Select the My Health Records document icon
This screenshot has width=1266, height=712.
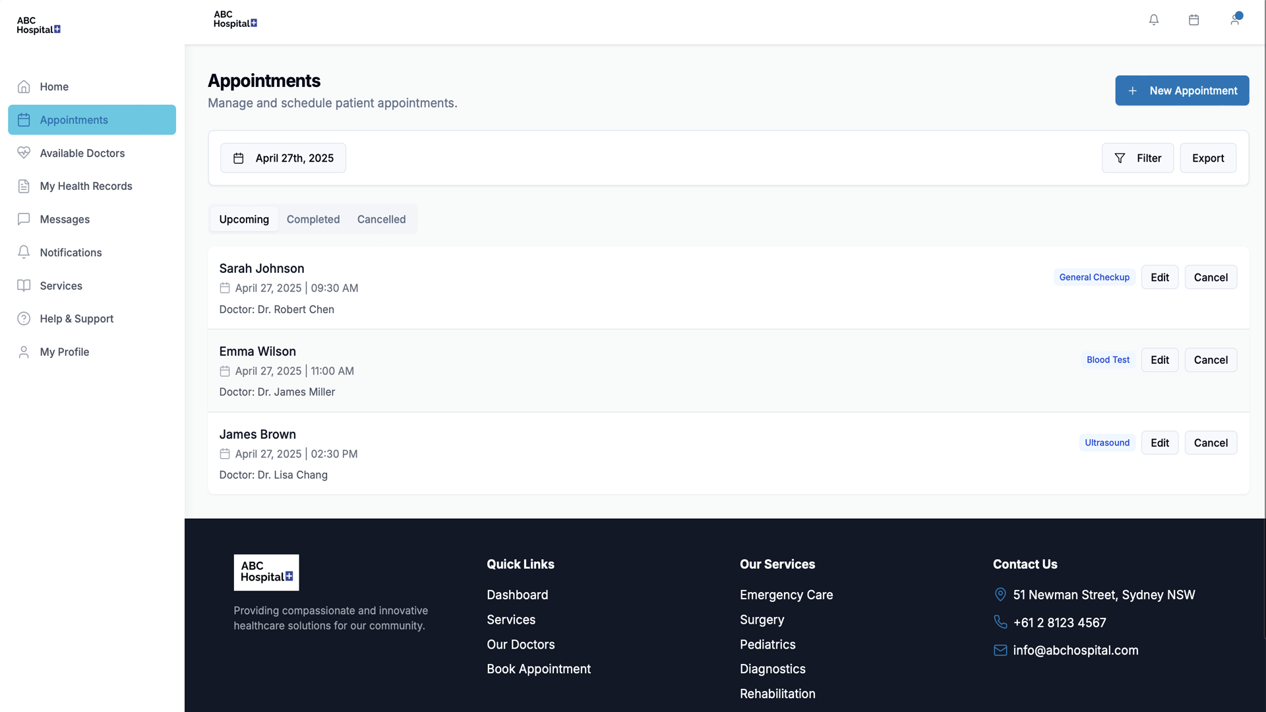click(24, 186)
